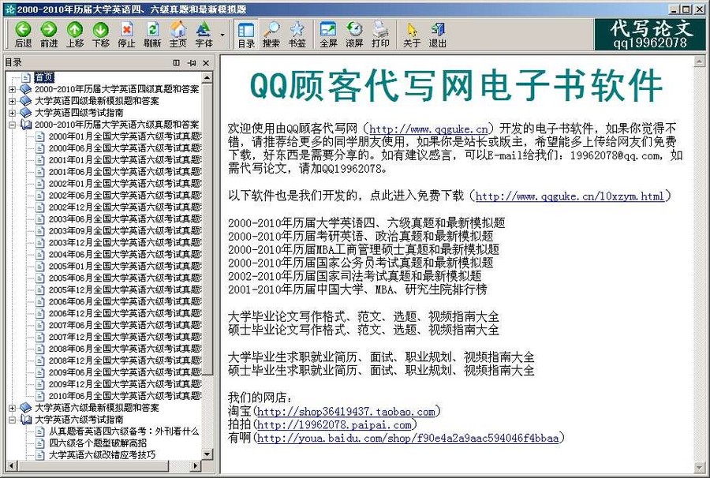Click the 滚屏 auto-scroll icon
Screen dimensions: 710x478
coord(354,35)
